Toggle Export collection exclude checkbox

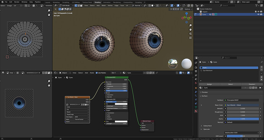pyautogui.click(x=256, y=12)
